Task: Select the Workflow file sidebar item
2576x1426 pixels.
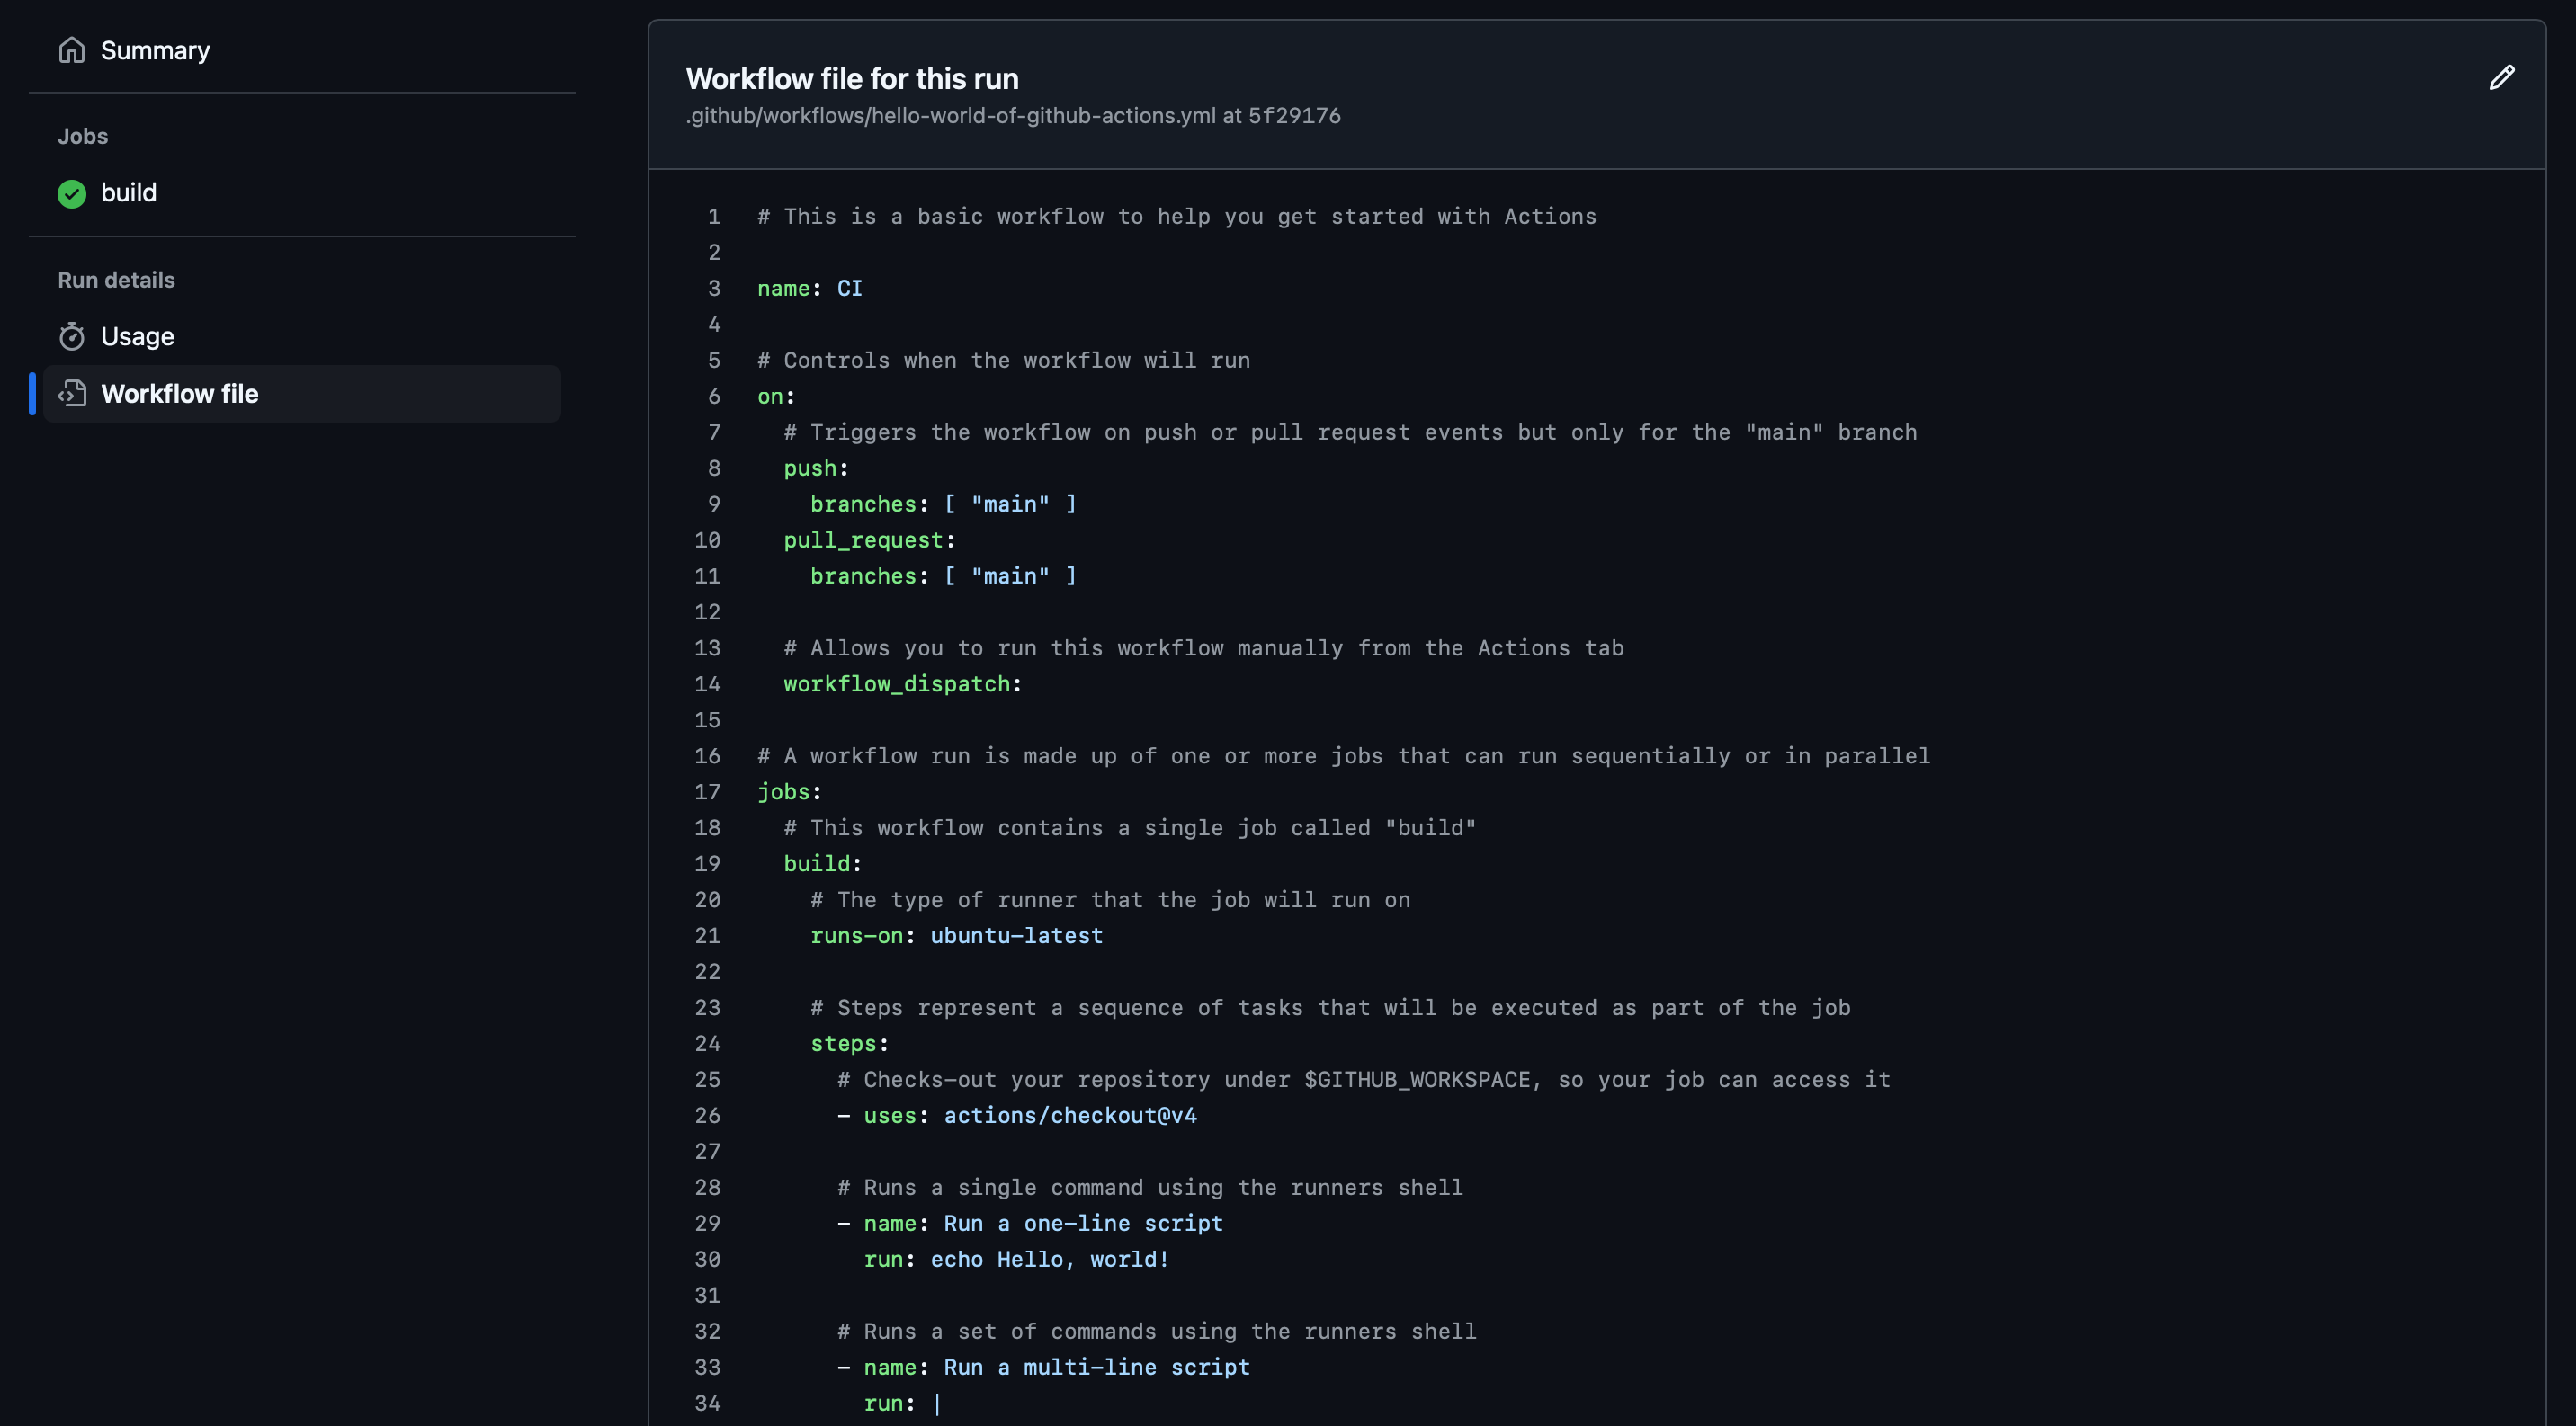Action: tap(180, 394)
